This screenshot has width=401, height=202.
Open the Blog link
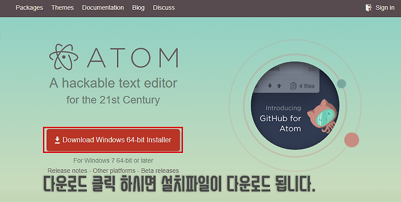(x=138, y=8)
